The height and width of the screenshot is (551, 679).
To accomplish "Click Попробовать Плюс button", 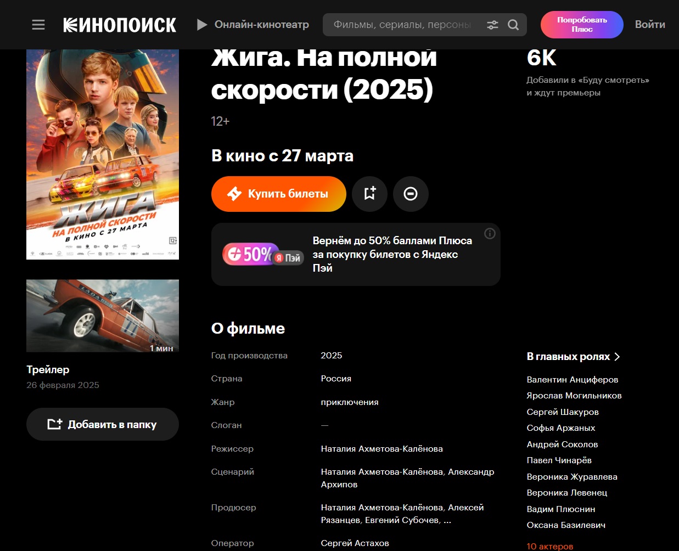I will tap(582, 25).
